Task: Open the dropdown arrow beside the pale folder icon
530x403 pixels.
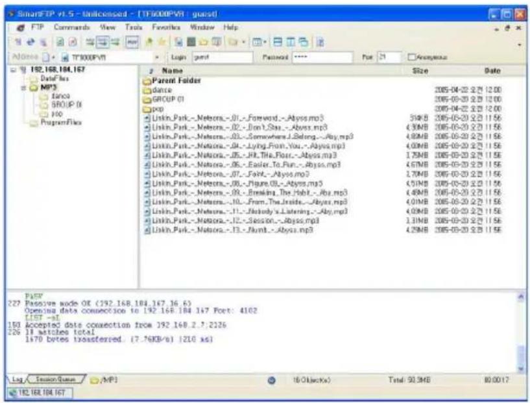Action: 243,42
